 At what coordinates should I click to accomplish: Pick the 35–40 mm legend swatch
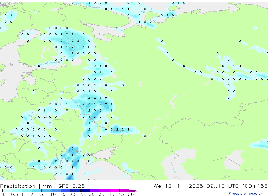pos(105,191)
